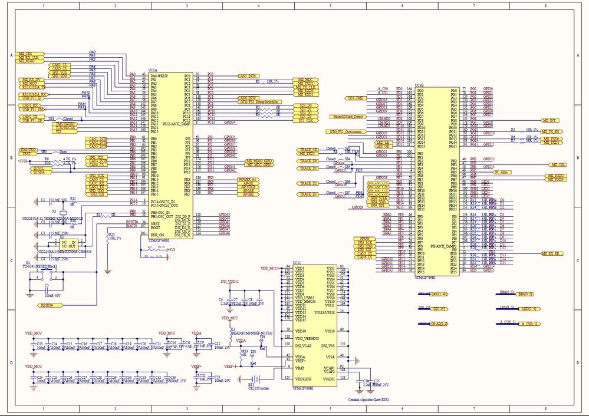
Task: Select solder bridge SB4
Action: [x=340, y=161]
